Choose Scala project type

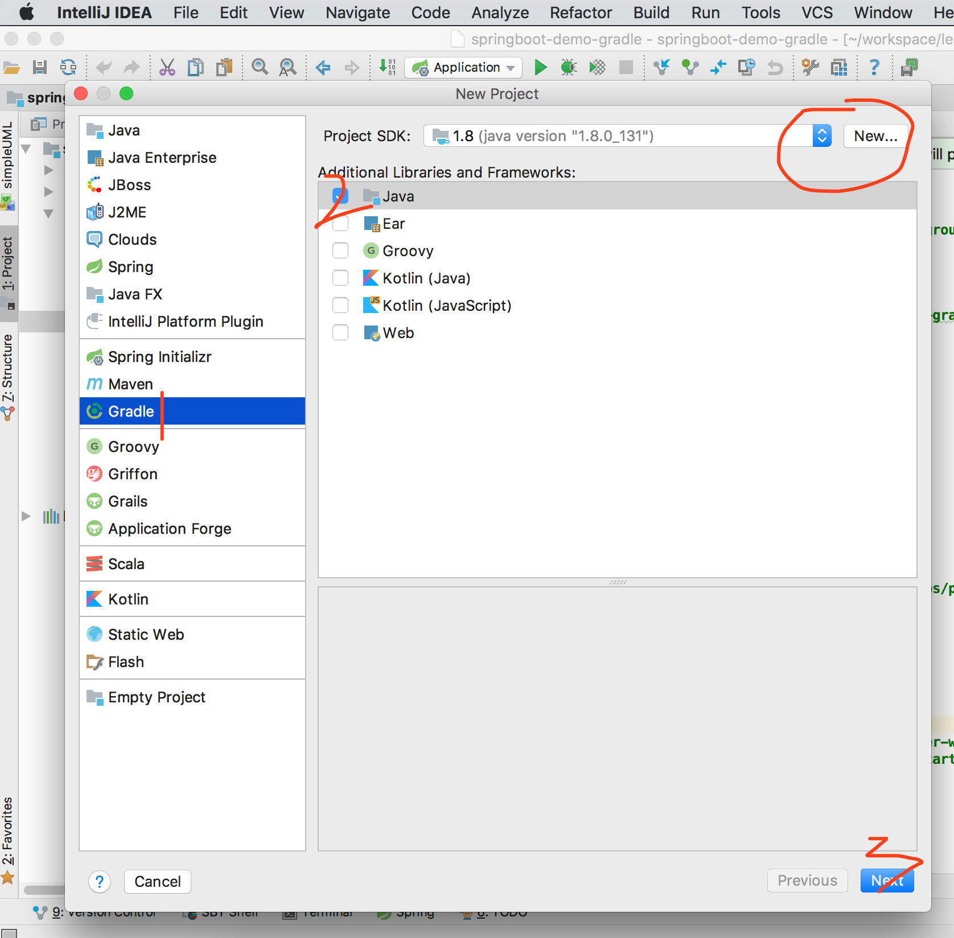click(x=192, y=564)
